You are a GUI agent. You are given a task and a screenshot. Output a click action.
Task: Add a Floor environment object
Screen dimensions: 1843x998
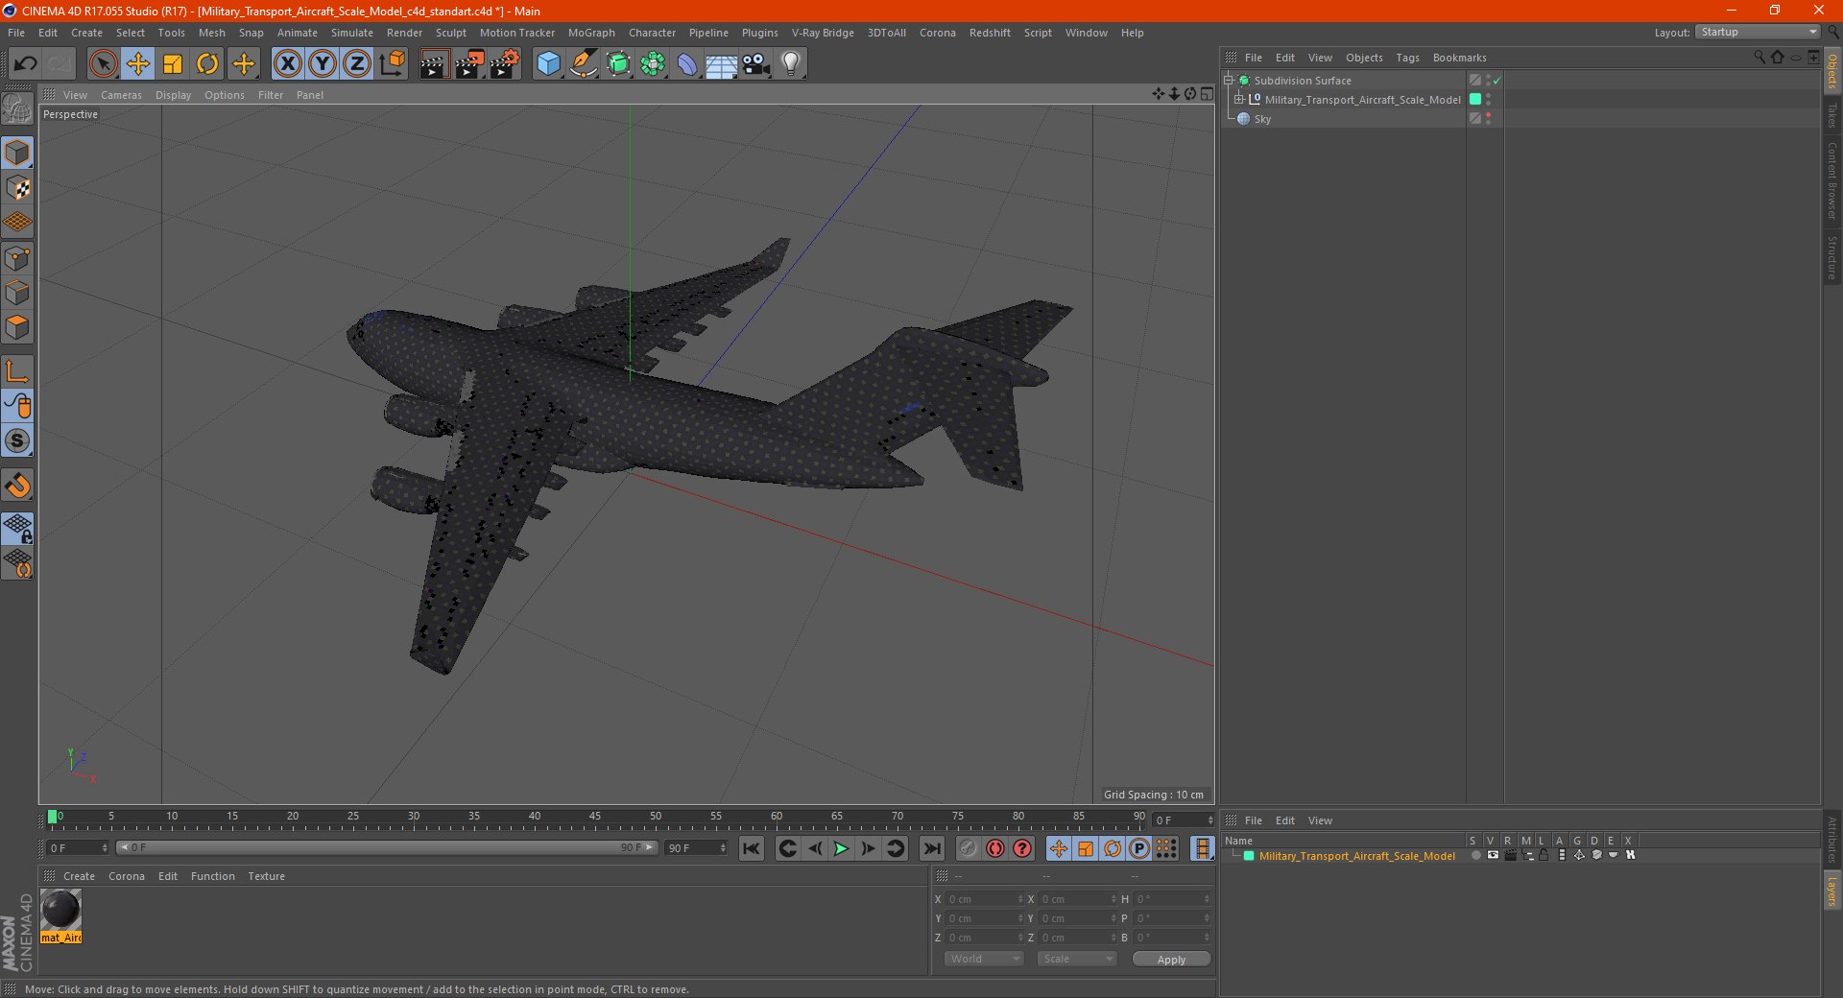pyautogui.click(x=721, y=64)
